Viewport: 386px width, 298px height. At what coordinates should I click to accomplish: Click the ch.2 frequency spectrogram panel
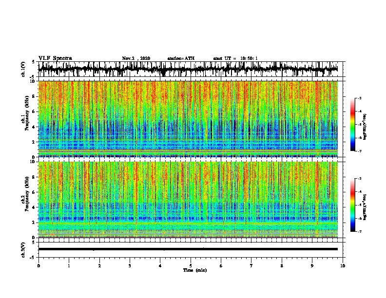(188, 200)
